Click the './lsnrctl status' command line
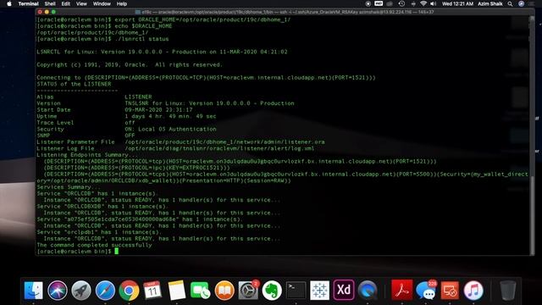Image resolution: width=542 pixels, height=305 pixels. click(102, 39)
